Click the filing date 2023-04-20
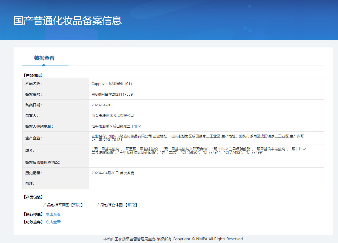Screen dimensions: 338x243 (101, 105)
